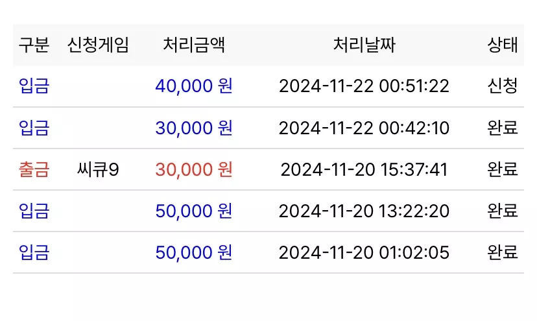Click the date 2024-11-22 00:42:10
Viewport: 537px width, 321px height.
[364, 128]
